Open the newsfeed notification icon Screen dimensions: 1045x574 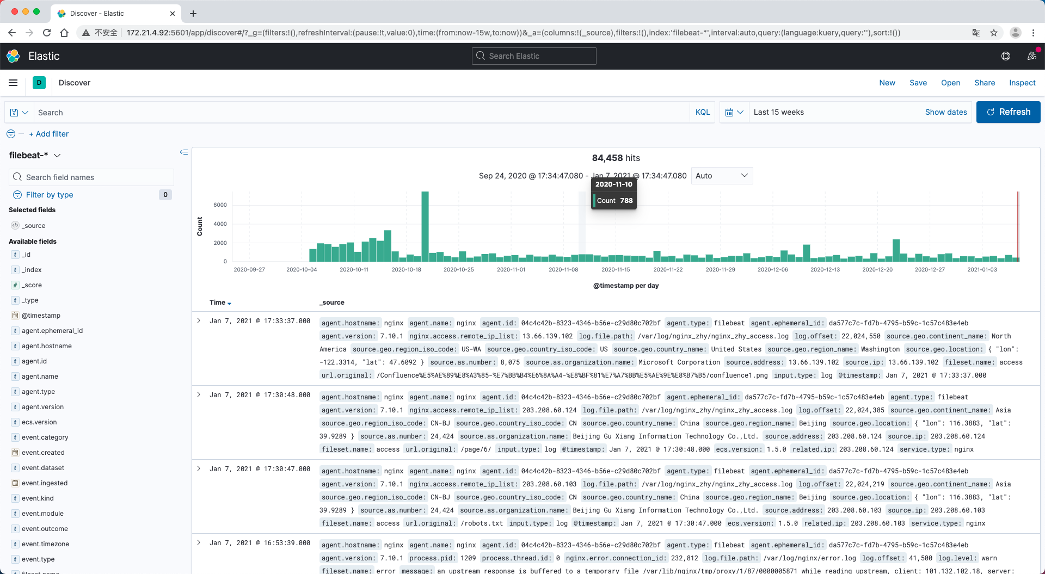(x=1031, y=56)
